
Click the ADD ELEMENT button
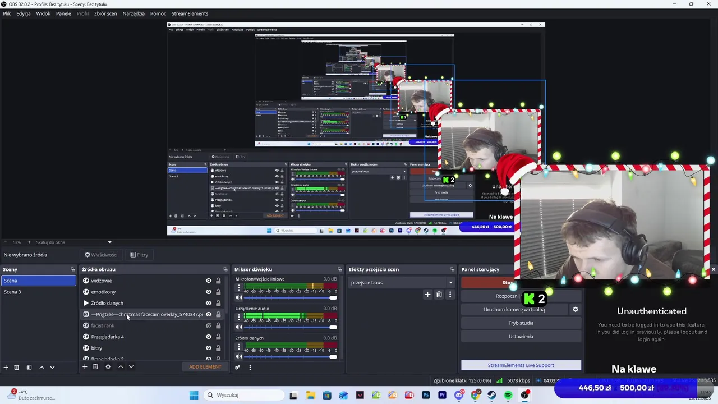pos(205,367)
